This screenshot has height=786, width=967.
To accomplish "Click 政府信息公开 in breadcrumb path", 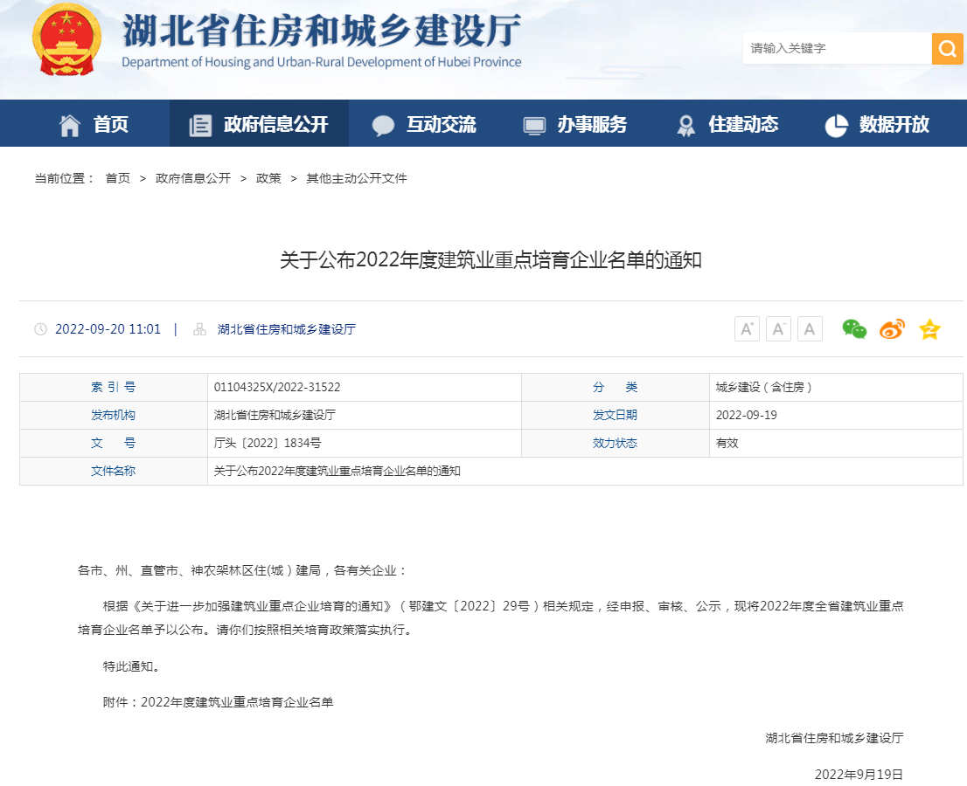I will click(x=192, y=178).
